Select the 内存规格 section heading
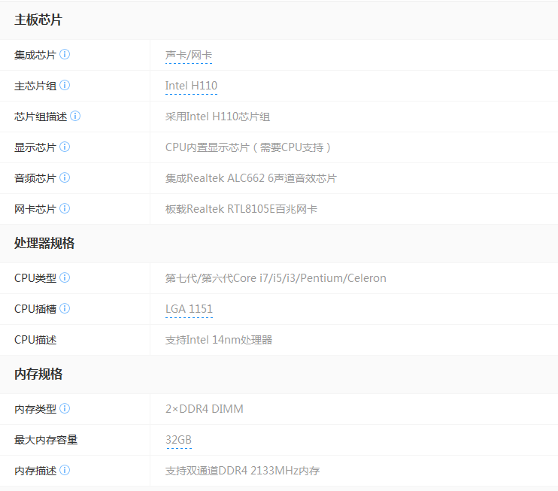 coord(38,374)
